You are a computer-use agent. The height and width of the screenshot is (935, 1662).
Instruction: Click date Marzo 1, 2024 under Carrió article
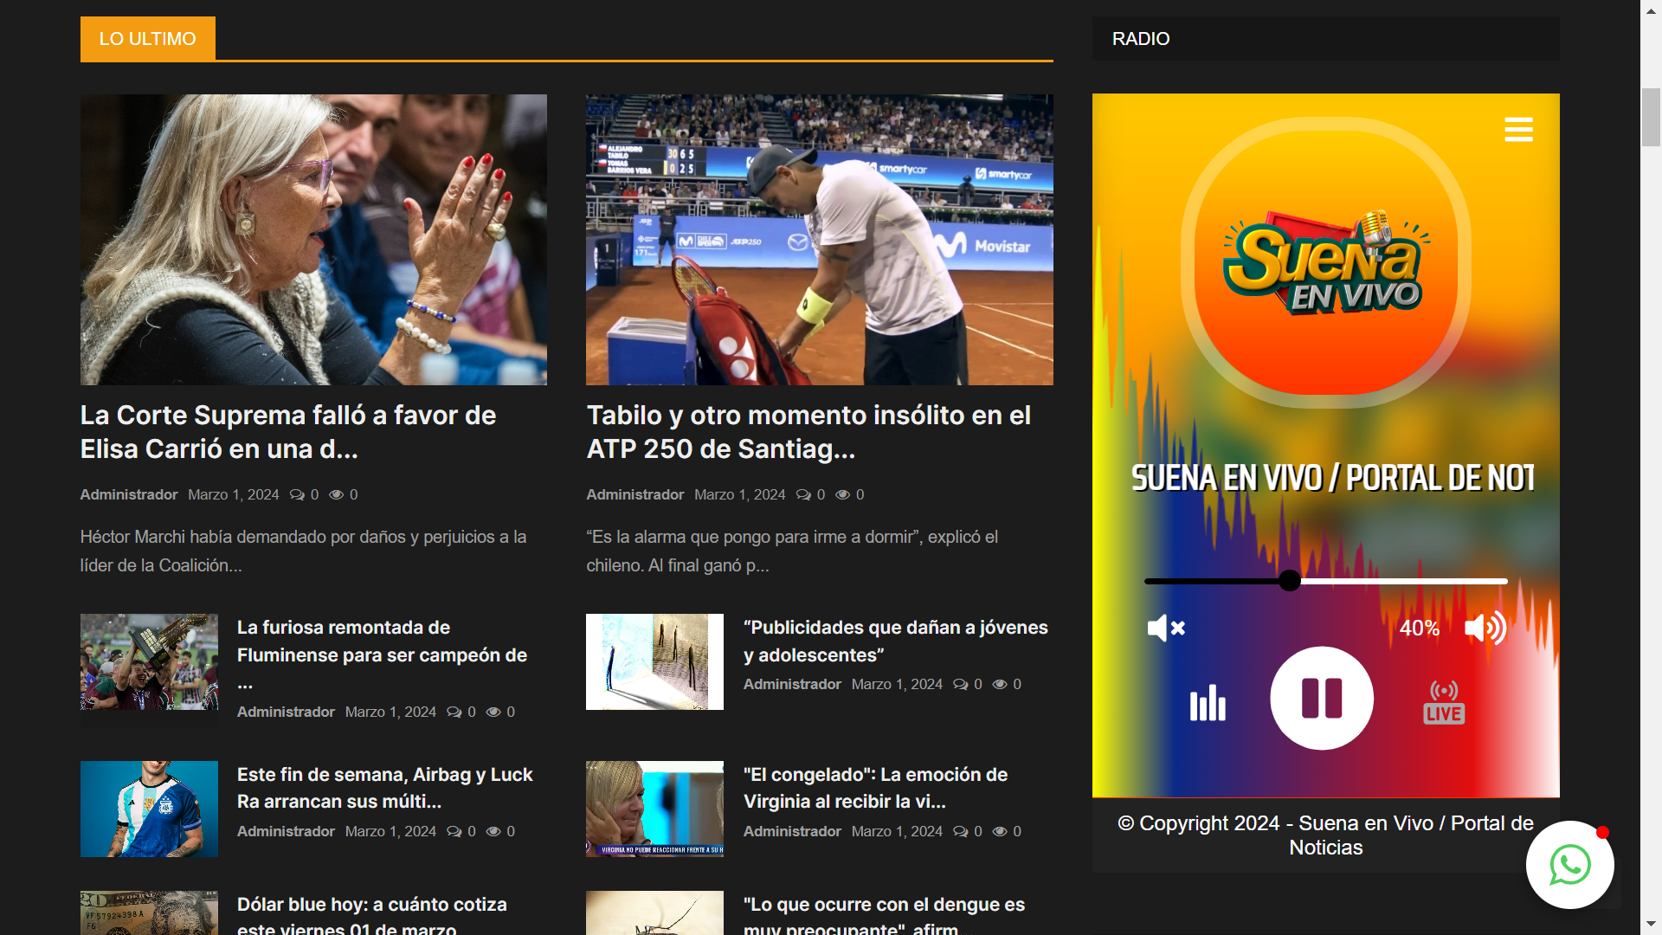coord(234,494)
